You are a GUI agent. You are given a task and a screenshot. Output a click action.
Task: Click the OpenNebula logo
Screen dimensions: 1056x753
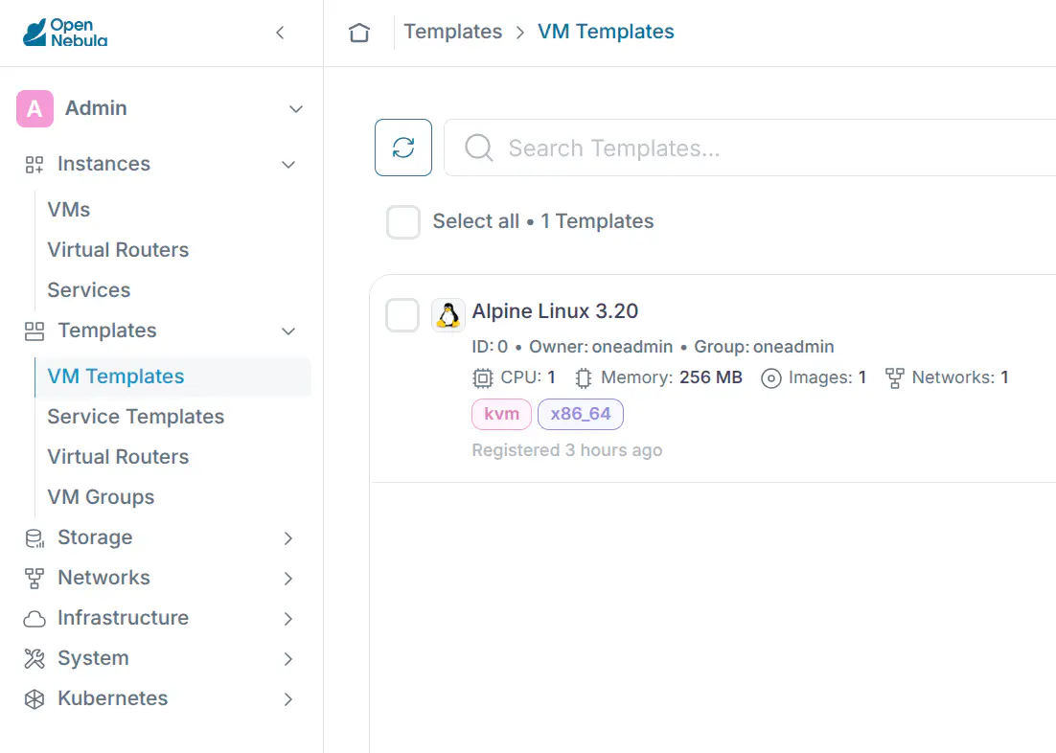pos(65,33)
